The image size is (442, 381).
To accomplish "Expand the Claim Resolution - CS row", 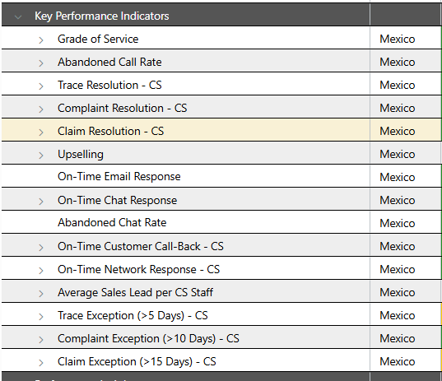I will pyautogui.click(x=41, y=132).
